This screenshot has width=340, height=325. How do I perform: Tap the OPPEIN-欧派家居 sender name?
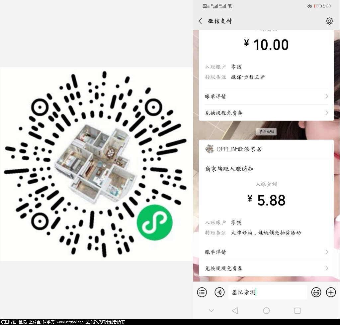[239, 149]
